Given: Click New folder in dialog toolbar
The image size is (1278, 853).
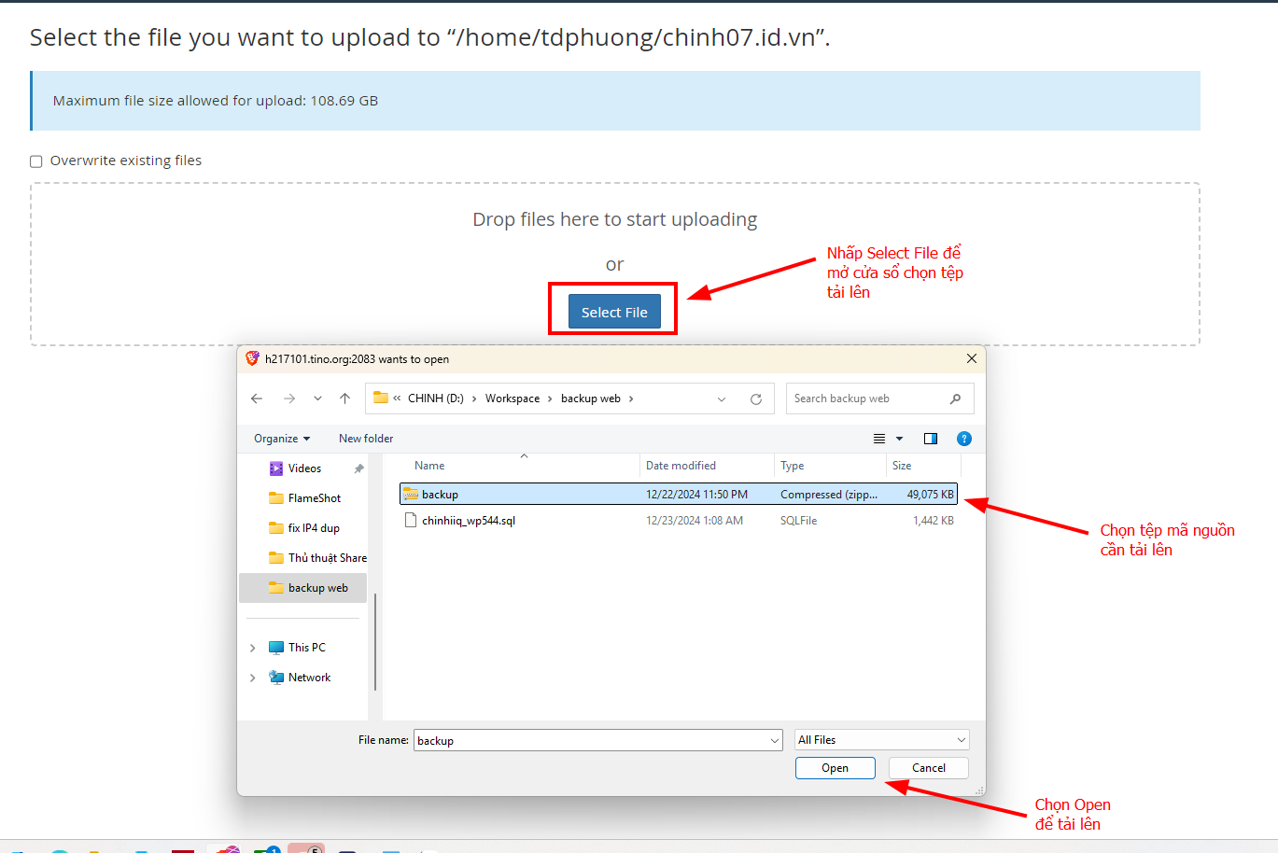Looking at the screenshot, I should click(x=366, y=439).
